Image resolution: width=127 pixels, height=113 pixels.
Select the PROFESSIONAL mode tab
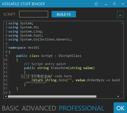(81, 108)
